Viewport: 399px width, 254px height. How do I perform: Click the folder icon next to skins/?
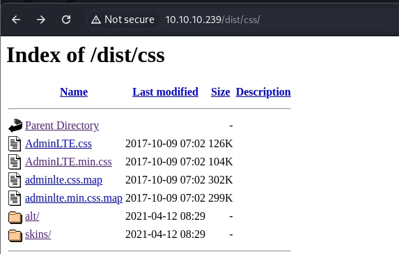(15, 235)
